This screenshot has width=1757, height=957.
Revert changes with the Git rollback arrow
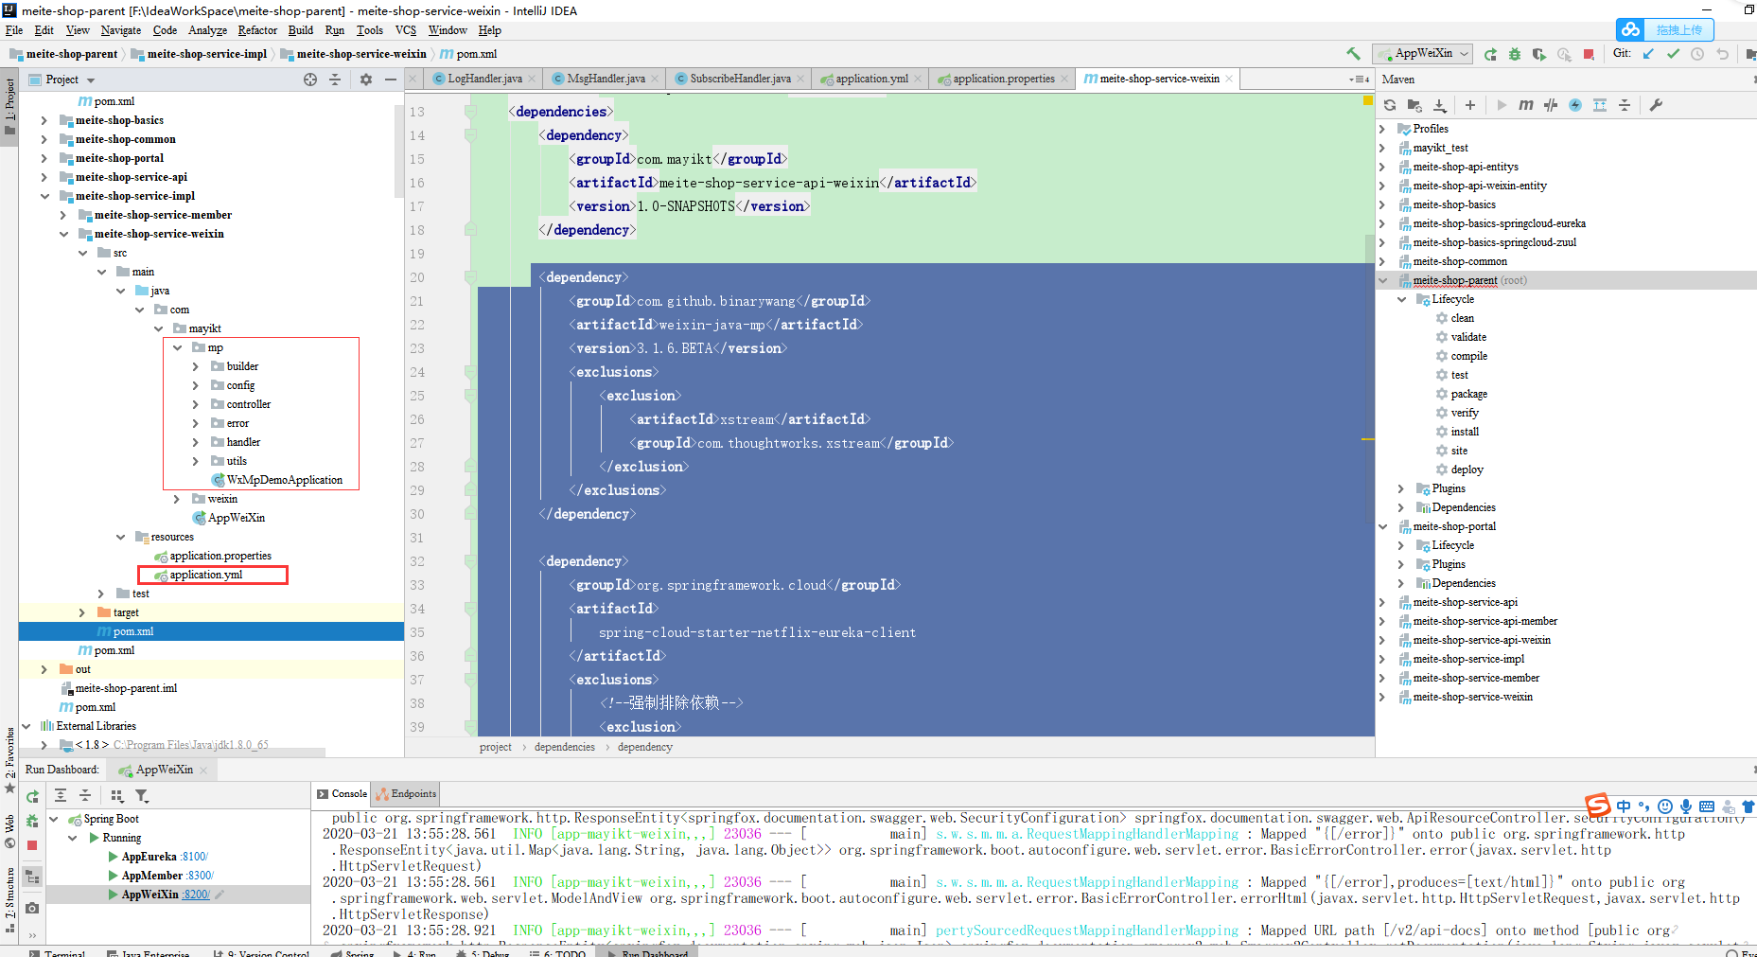pyautogui.click(x=1722, y=54)
